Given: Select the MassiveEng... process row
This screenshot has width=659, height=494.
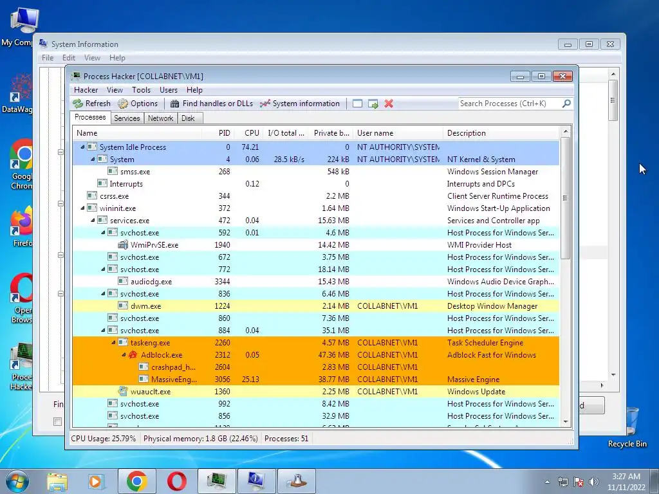Looking at the screenshot, I should (x=316, y=379).
